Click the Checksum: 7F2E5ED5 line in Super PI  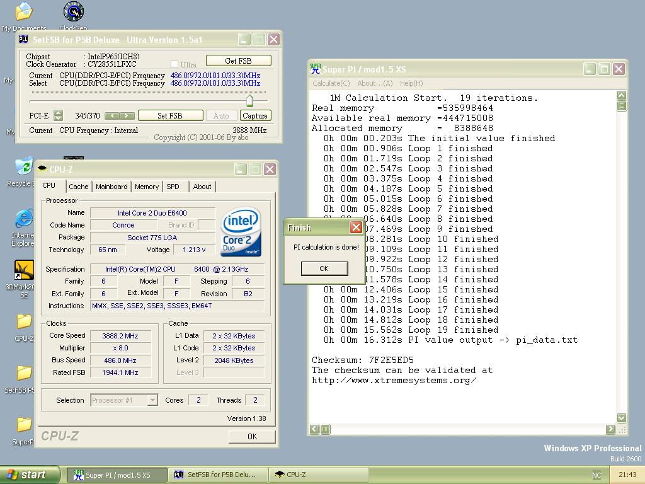(363, 360)
